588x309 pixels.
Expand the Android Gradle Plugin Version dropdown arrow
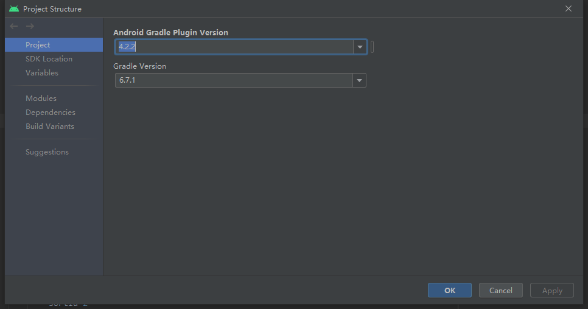click(x=360, y=47)
